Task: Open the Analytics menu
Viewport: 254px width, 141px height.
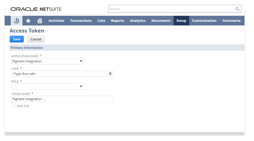Action: (138, 21)
